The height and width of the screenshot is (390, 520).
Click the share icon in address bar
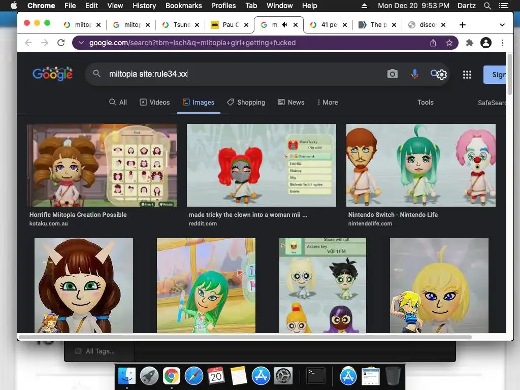tap(433, 43)
